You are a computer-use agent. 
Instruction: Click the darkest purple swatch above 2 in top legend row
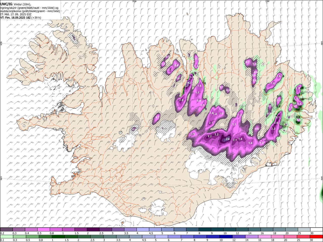(x=93, y=230)
